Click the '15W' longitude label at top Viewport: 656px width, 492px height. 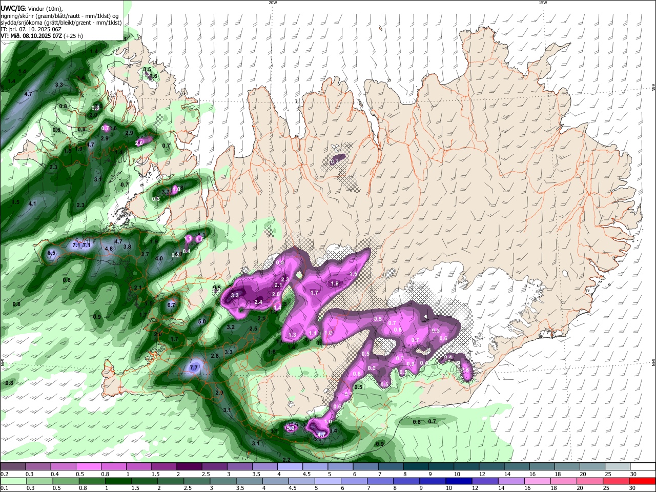click(543, 3)
